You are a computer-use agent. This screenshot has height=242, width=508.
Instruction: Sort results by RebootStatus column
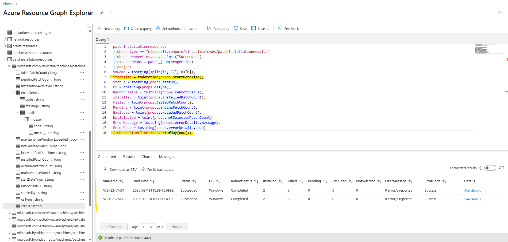(256, 181)
